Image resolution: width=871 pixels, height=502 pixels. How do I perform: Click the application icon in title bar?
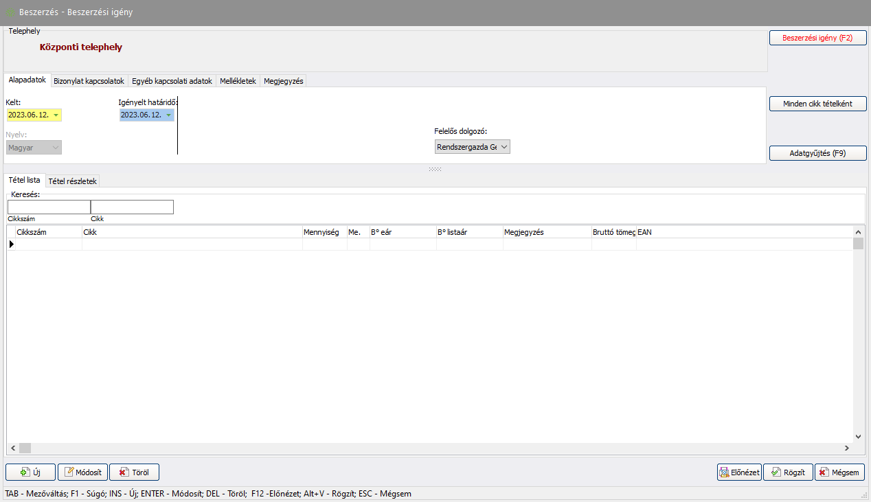(10, 12)
